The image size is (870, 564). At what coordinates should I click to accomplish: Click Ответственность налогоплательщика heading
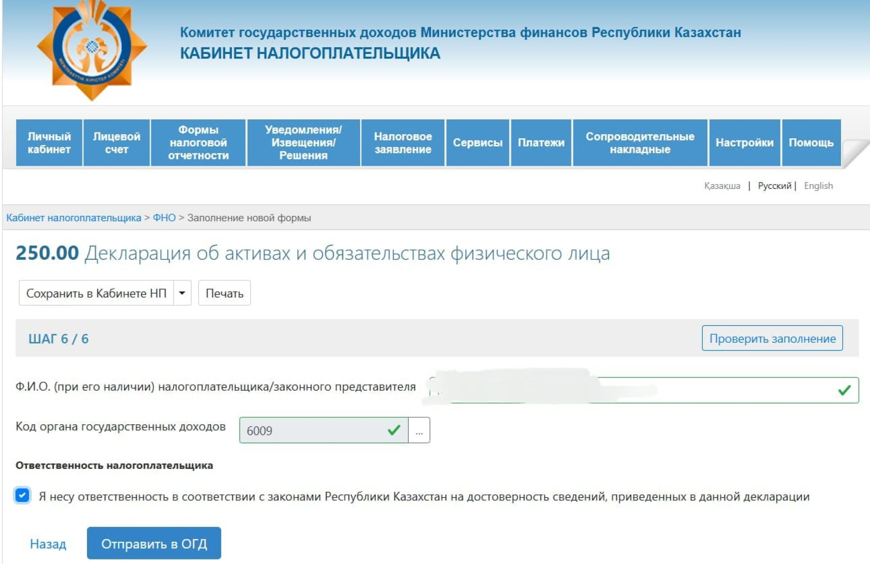[x=114, y=465]
